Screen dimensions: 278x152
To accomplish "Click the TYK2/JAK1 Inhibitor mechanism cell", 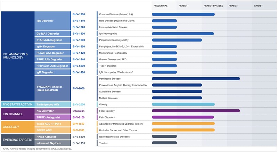I will [x=52, y=88].
